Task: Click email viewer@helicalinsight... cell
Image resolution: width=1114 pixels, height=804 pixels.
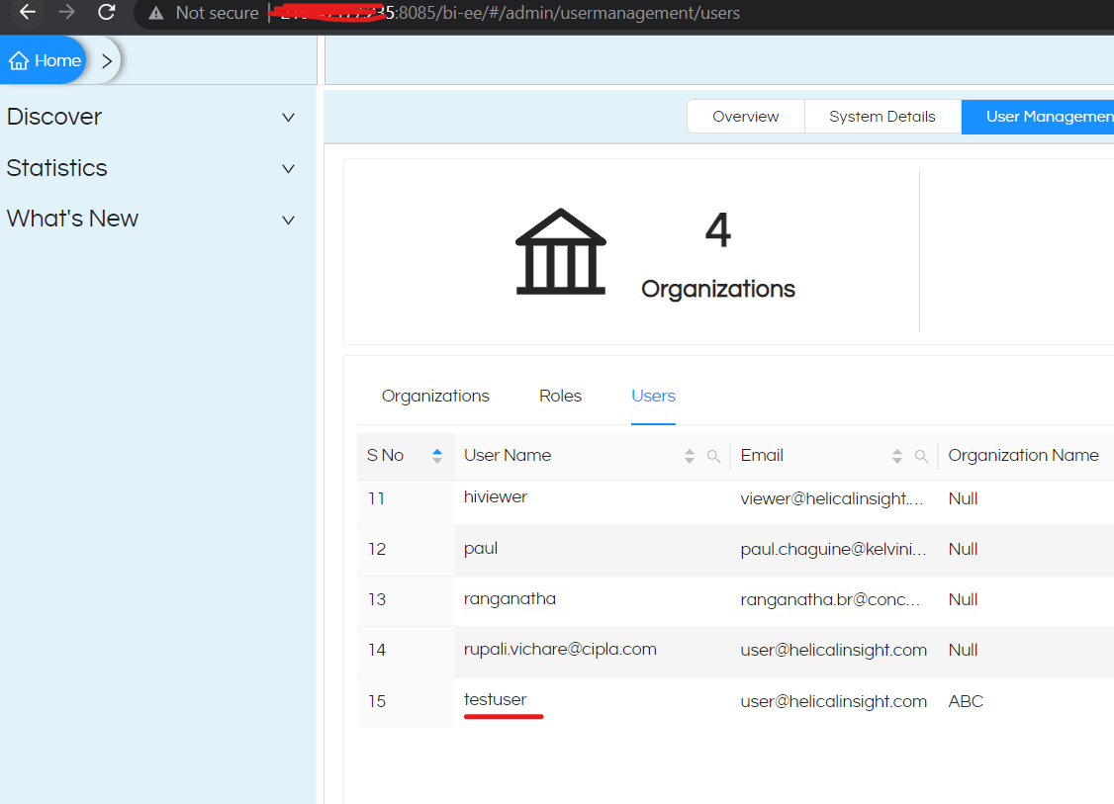Action: point(832,498)
